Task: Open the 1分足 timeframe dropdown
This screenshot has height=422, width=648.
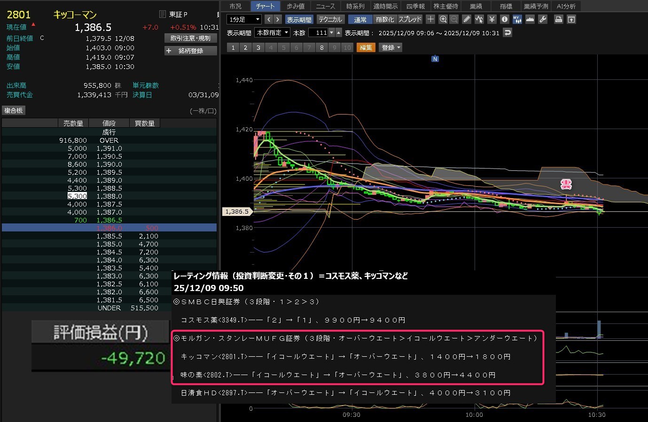Action: coord(243,19)
